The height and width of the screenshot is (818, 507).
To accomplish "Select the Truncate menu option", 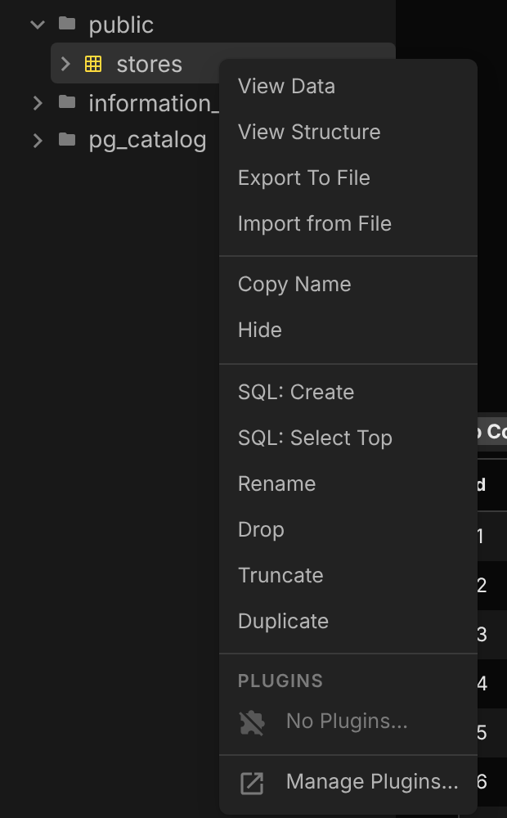I will [x=348, y=576].
